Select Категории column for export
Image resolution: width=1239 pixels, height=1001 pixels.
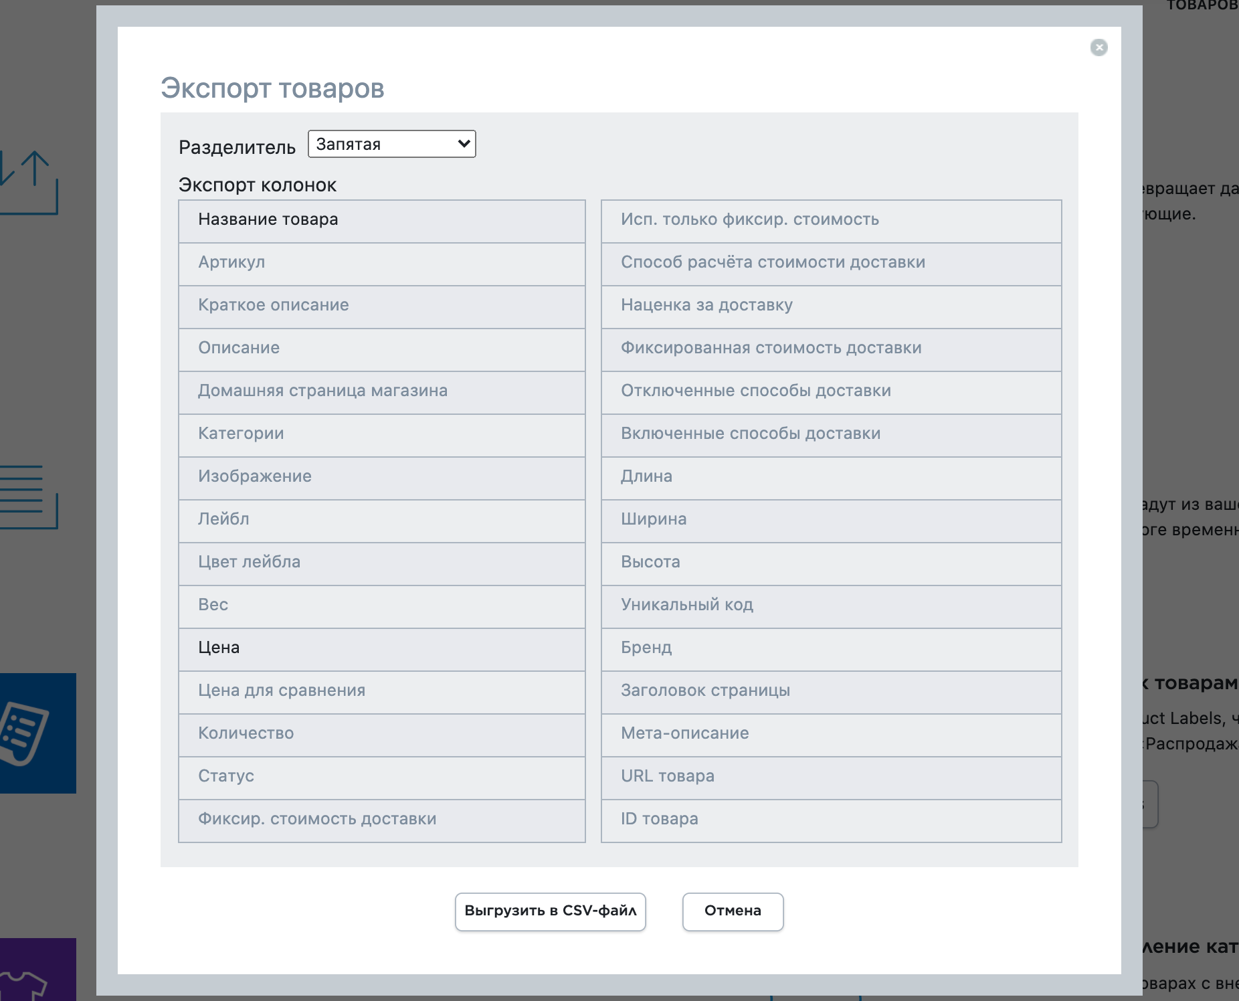click(381, 435)
